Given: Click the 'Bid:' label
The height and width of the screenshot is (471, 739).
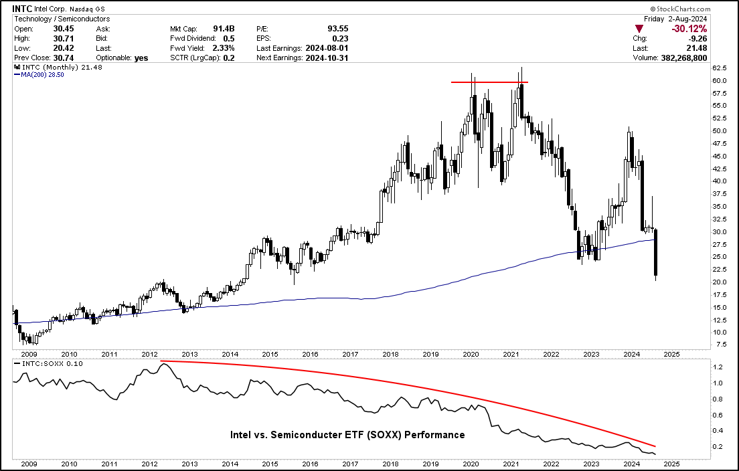Looking at the screenshot, I should (102, 39).
